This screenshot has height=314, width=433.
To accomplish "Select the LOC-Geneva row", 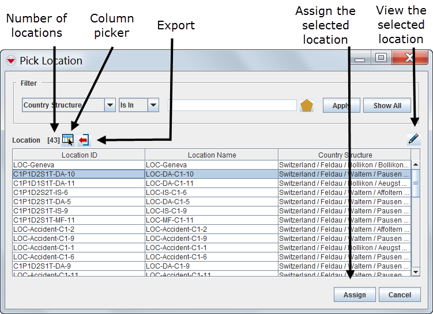I will tap(79, 164).
